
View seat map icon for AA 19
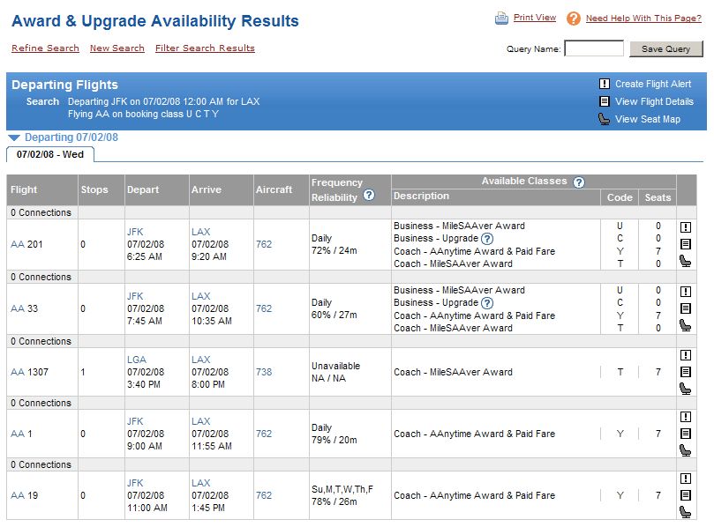685,512
